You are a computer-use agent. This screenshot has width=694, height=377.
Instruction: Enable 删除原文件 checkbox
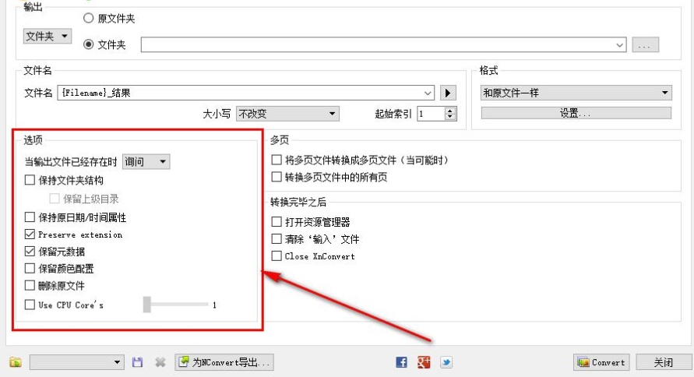pyautogui.click(x=30, y=285)
